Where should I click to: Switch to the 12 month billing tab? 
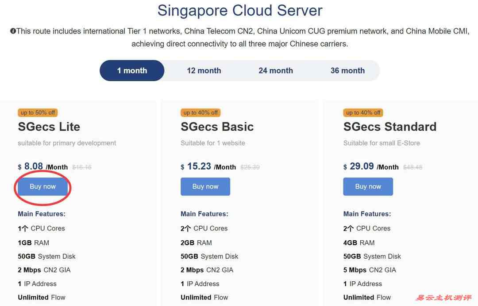204,71
